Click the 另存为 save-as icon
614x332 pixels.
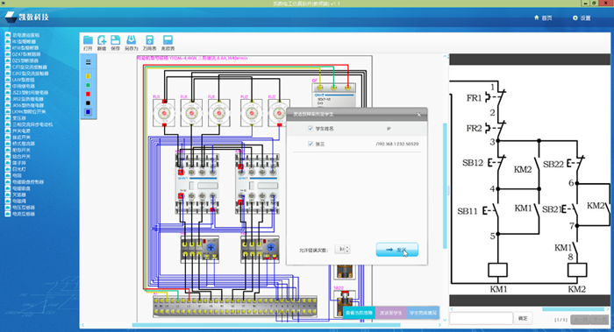(132, 43)
